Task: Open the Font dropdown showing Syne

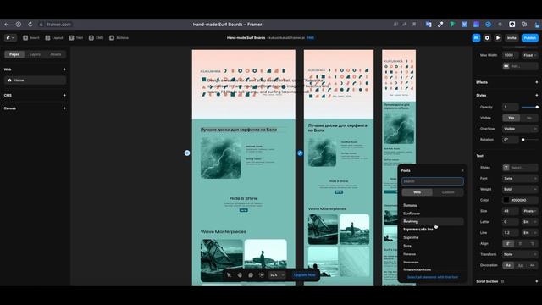Action: click(x=520, y=179)
